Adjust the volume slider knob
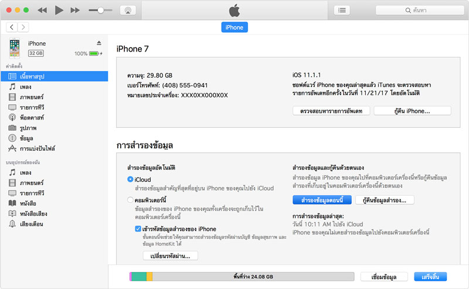This screenshot has width=469, height=289. click(x=101, y=10)
